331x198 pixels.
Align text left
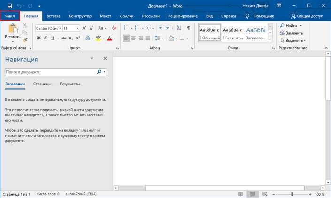(126, 38)
